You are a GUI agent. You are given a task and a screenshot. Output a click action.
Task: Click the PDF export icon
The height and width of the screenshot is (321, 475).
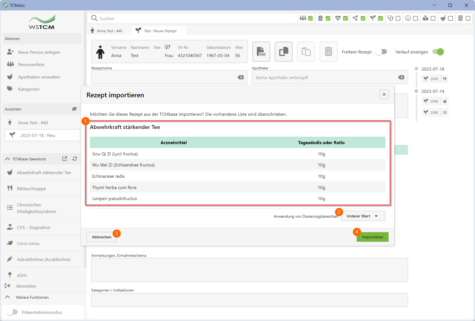tap(261, 52)
